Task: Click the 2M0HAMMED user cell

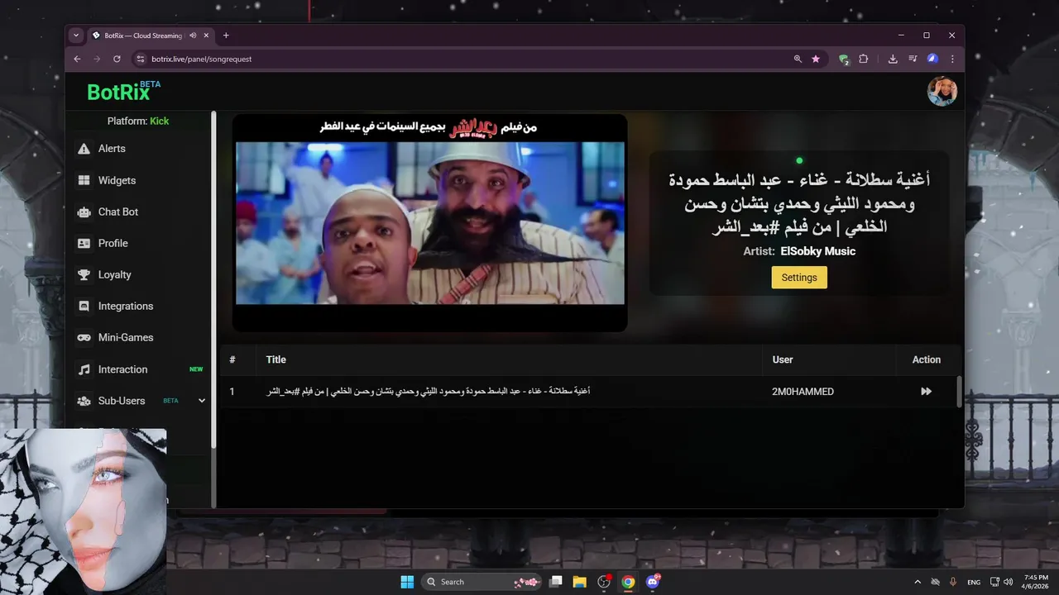Action: 803,392
